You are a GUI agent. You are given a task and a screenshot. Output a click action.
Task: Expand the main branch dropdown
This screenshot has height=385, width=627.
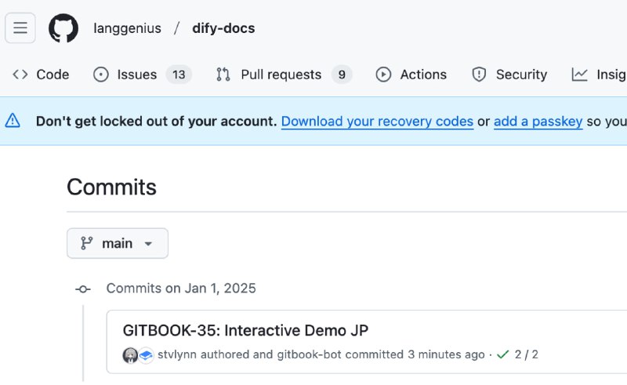coord(118,243)
